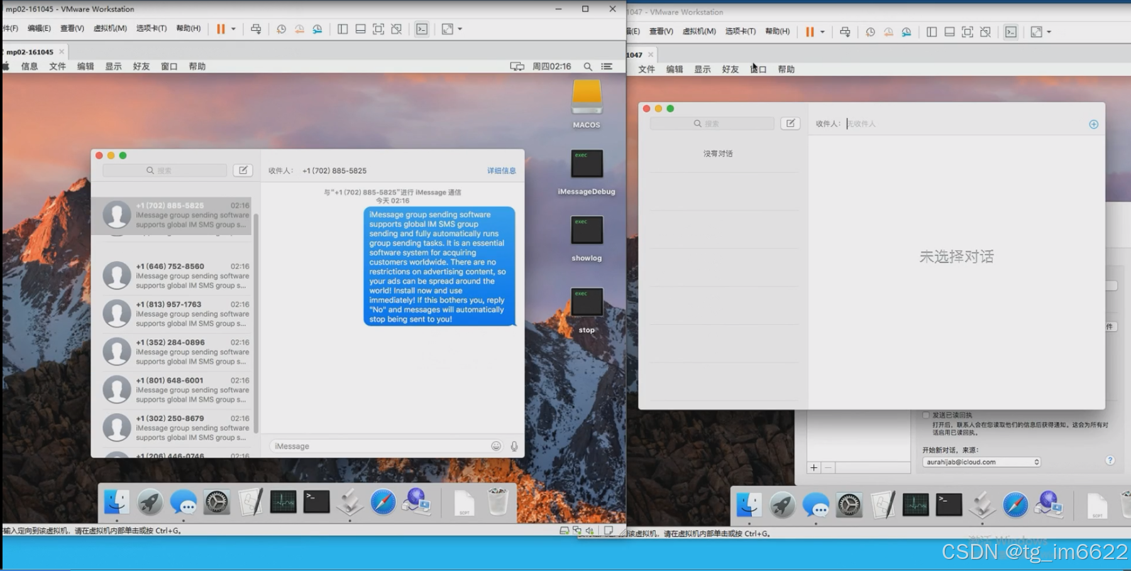1131x571 pixels.
Task: Open Terminal in left VM dock
Action: (x=317, y=503)
